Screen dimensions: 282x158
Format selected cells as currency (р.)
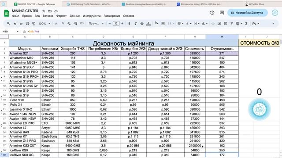click(56, 23)
